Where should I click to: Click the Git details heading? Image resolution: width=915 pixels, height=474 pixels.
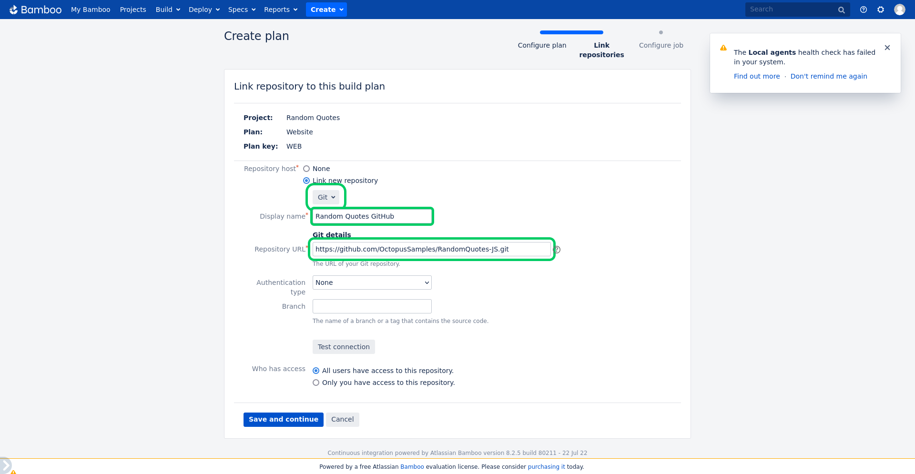click(332, 235)
